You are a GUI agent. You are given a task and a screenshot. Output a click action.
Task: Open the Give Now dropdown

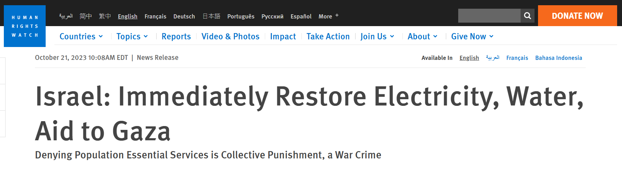pos(473,37)
